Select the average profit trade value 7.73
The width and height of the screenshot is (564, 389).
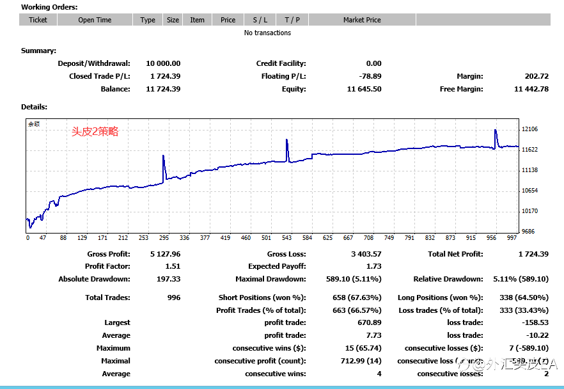pos(373,335)
